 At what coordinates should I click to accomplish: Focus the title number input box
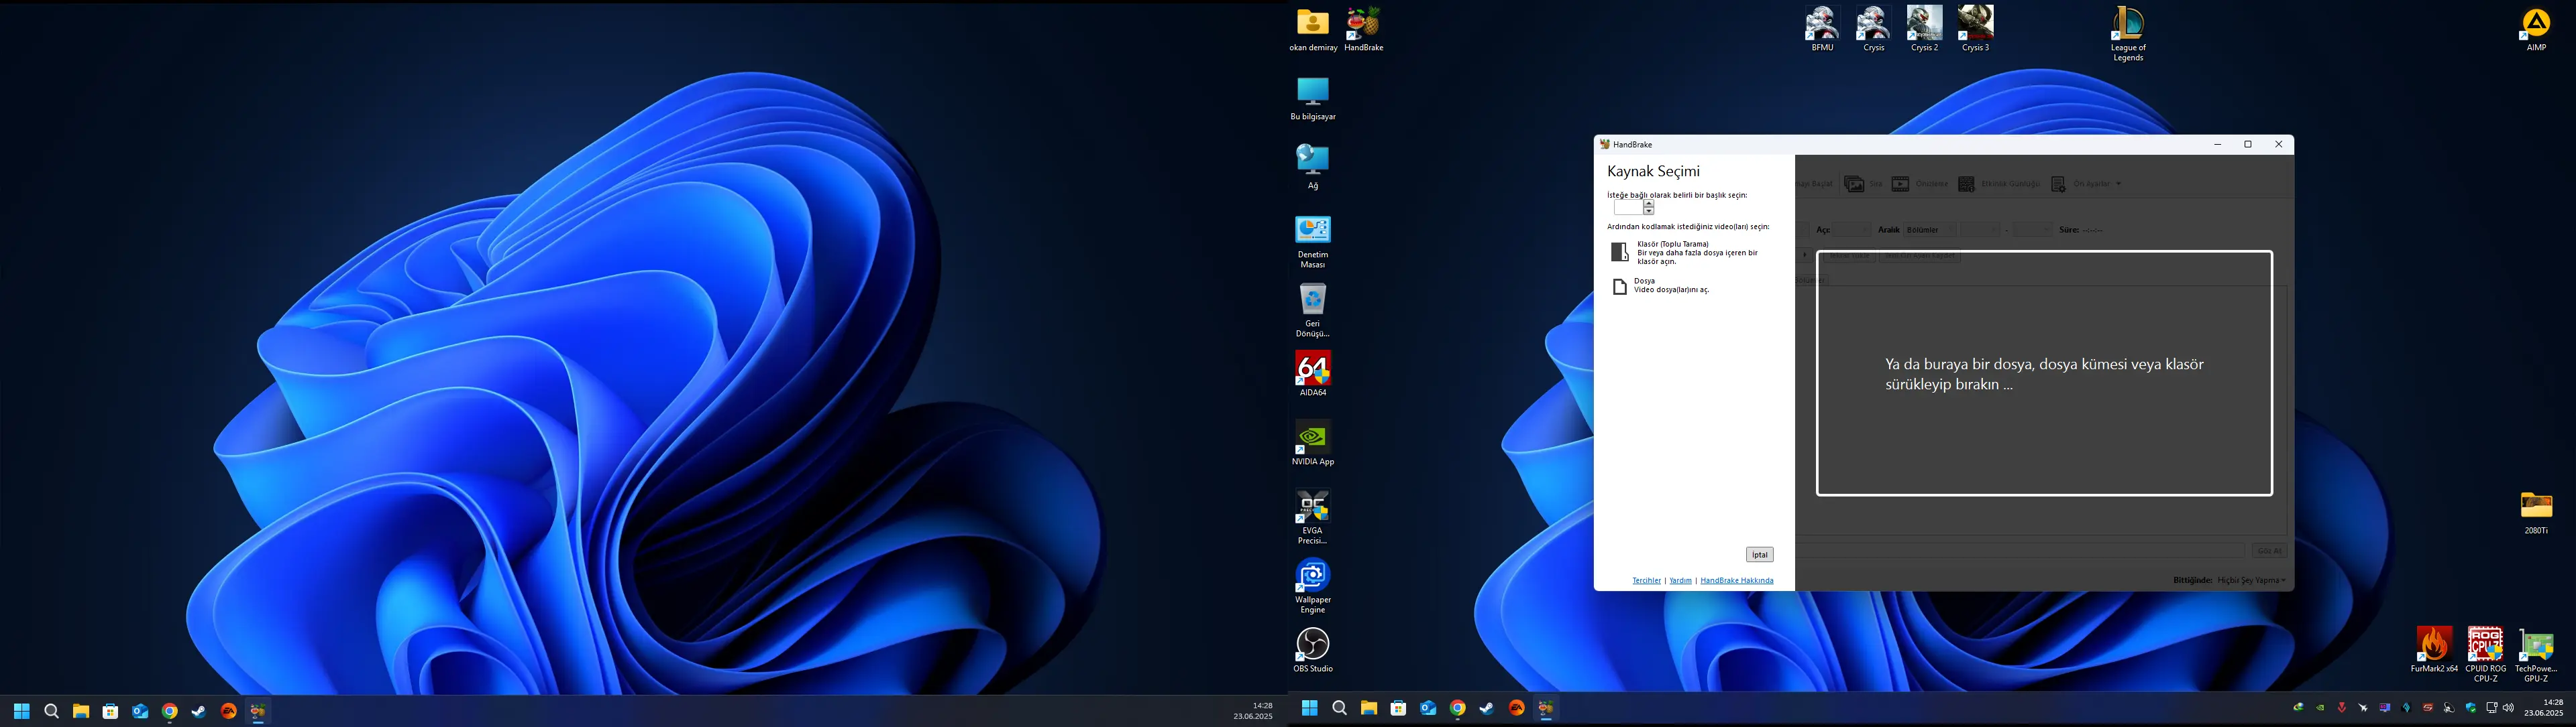1629,208
